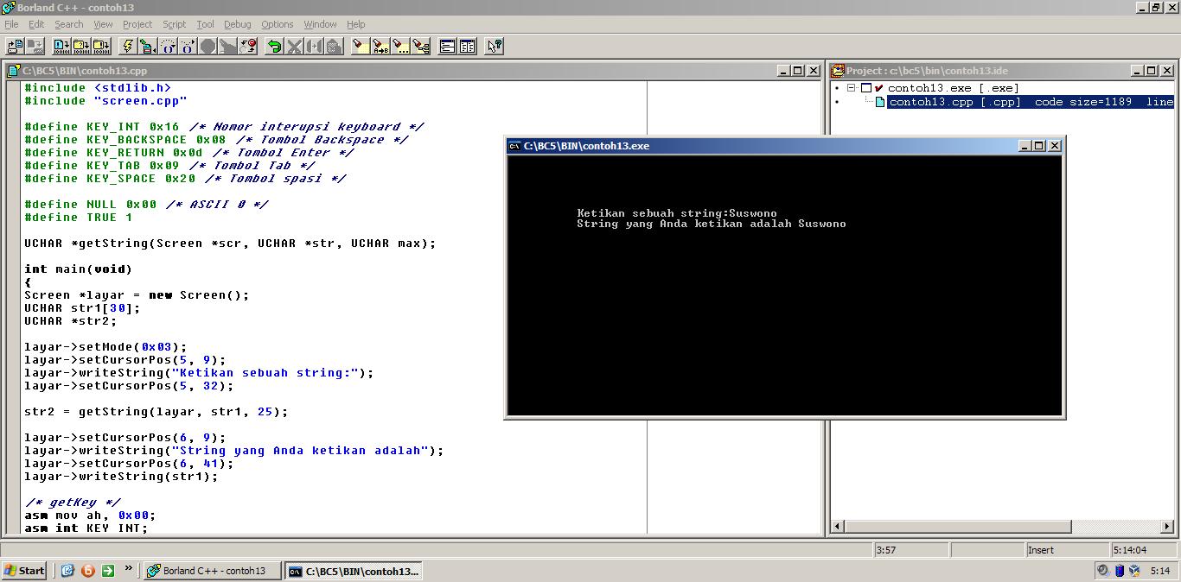
Task: Open the Project menu
Action: click(137, 24)
